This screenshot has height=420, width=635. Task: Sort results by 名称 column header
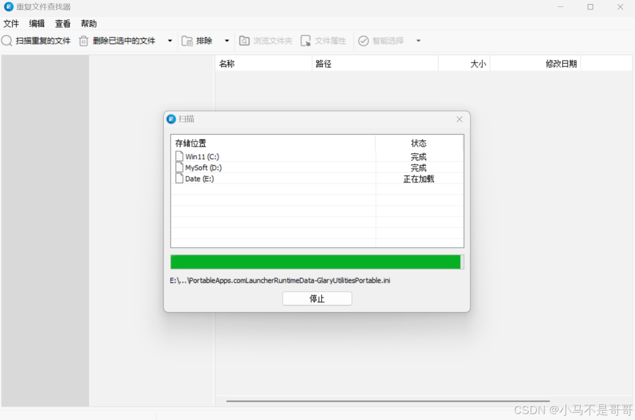point(263,63)
